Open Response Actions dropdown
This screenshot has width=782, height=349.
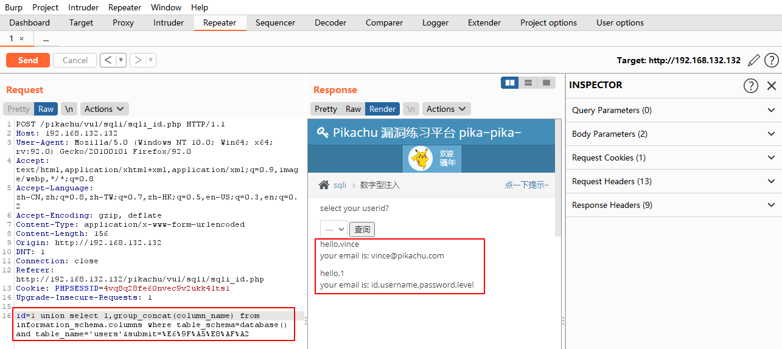446,109
